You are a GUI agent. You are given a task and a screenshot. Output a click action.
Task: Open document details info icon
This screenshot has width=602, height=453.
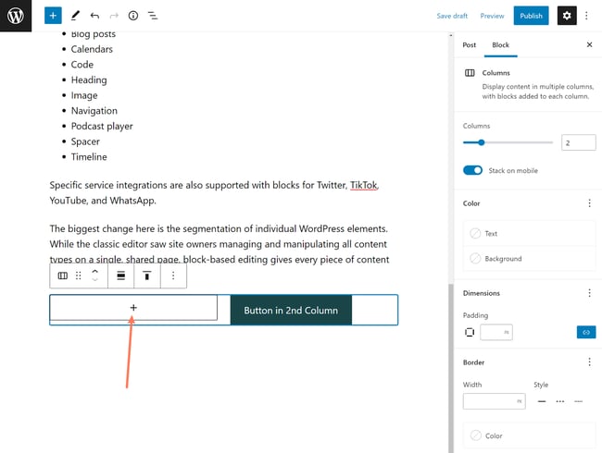[x=133, y=16]
